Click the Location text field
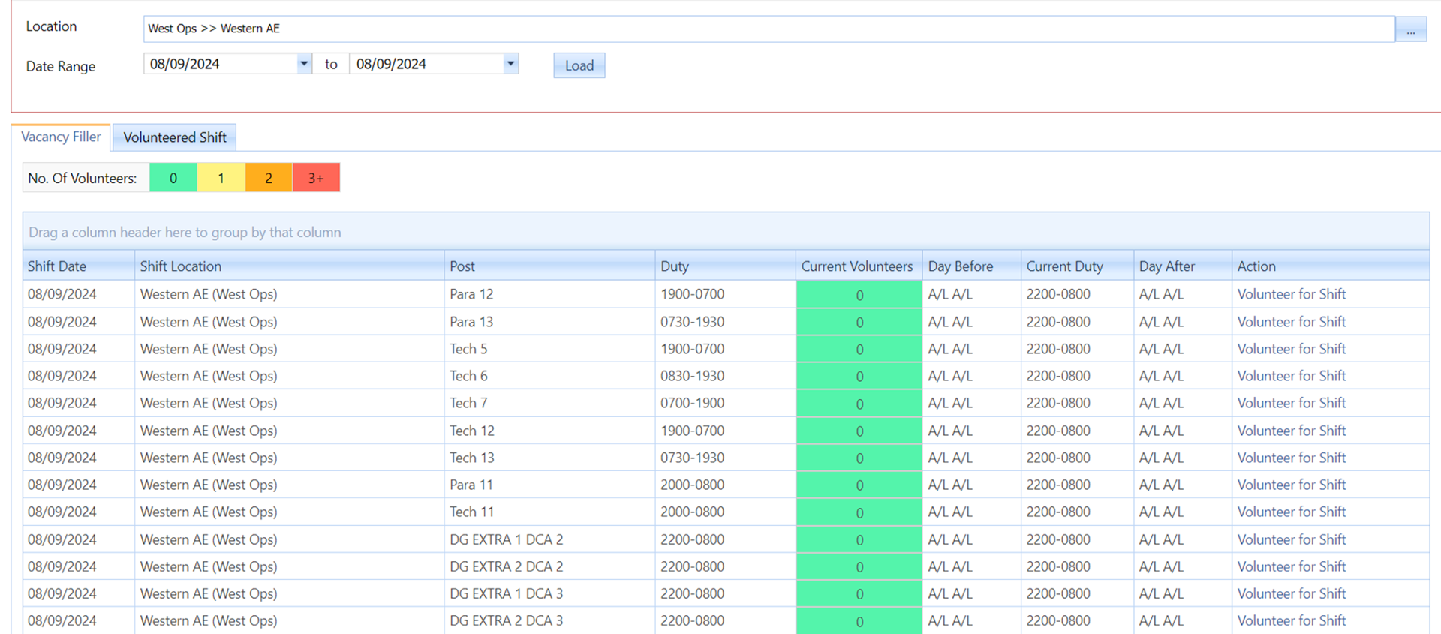Viewport: 1441px width, 634px height. (x=766, y=29)
